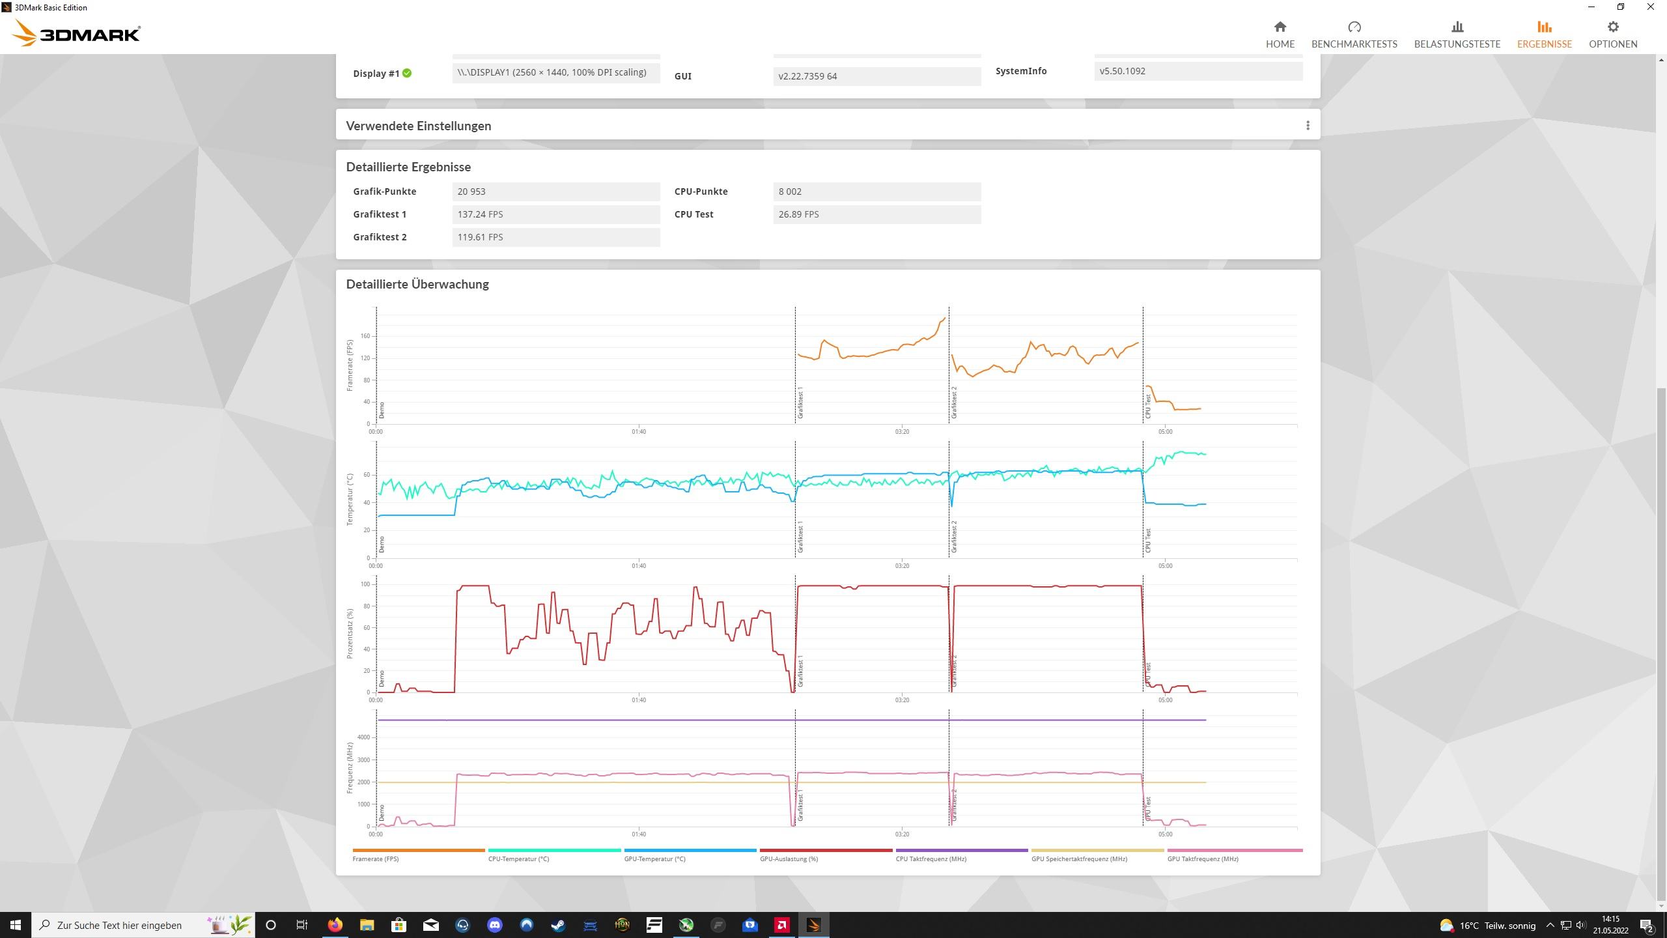This screenshot has width=1667, height=938.
Task: Open Microsoft Store from the taskbar
Action: (x=399, y=925)
